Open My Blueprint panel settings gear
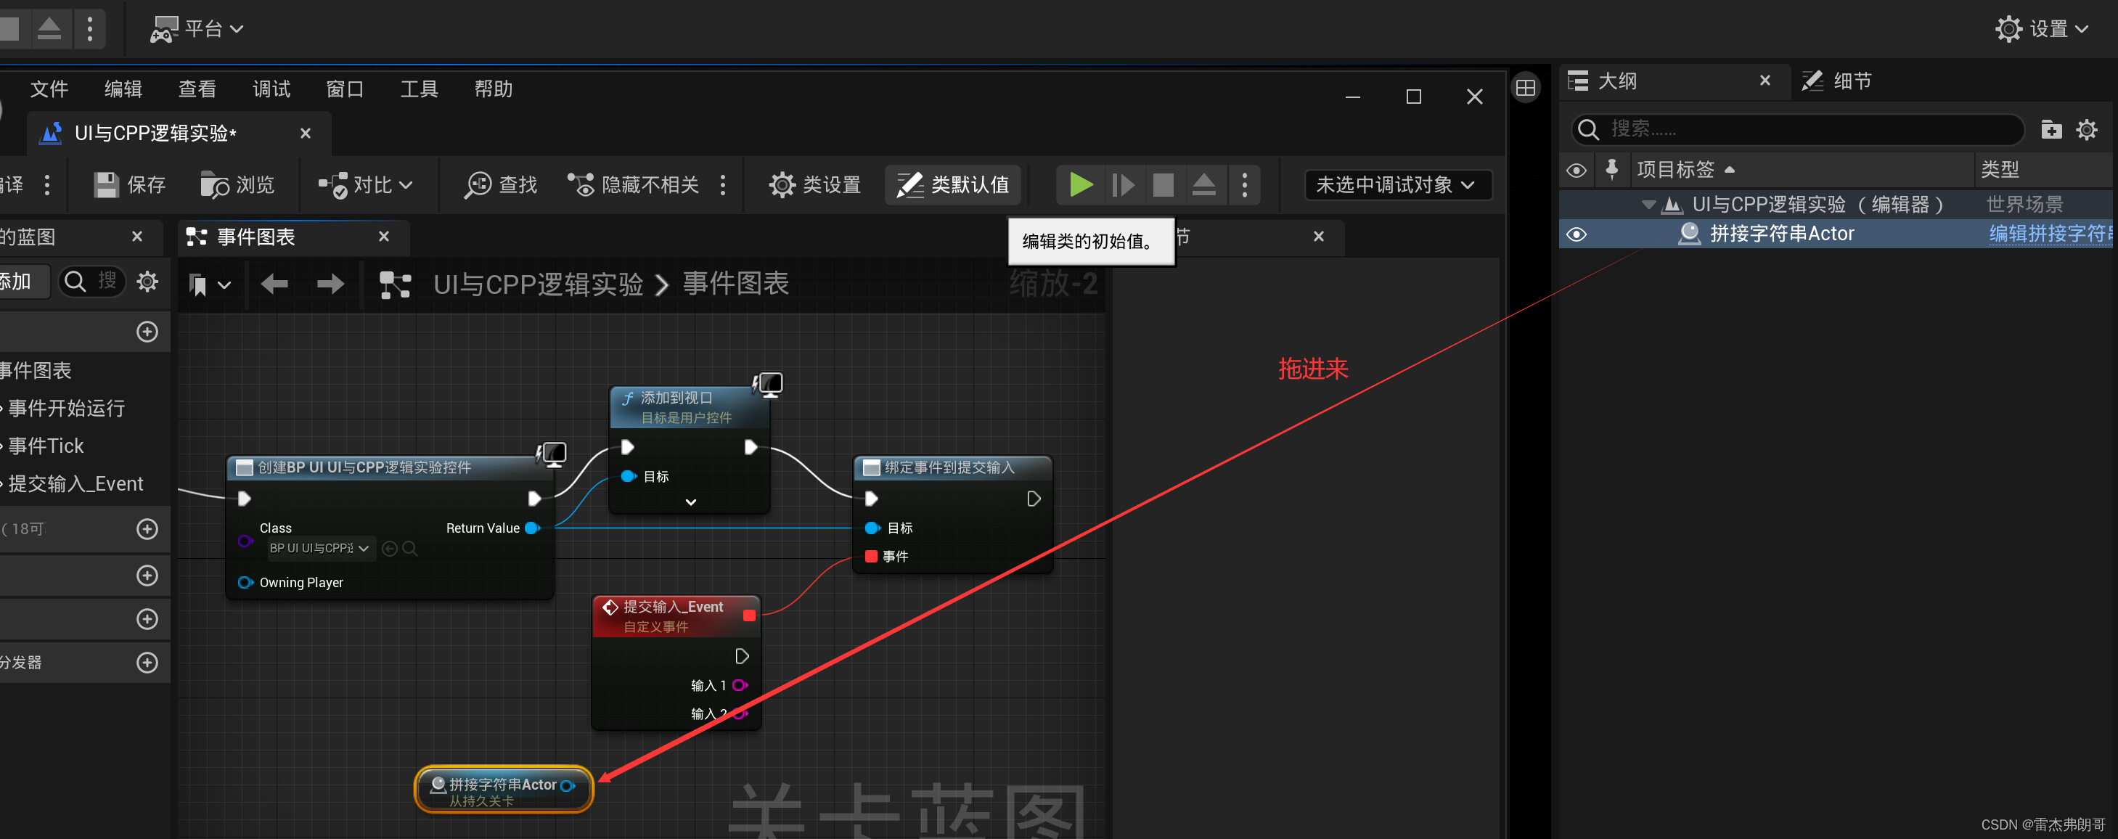Screen dimensions: 2118x839 (x=147, y=282)
